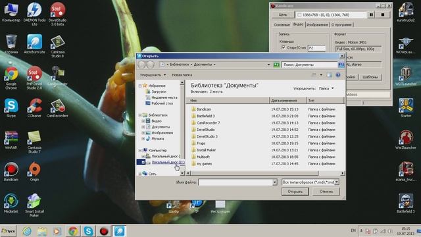The height and width of the screenshot is (237, 421).
Task: Pause recording in Bandicam window
Action: click(x=371, y=14)
